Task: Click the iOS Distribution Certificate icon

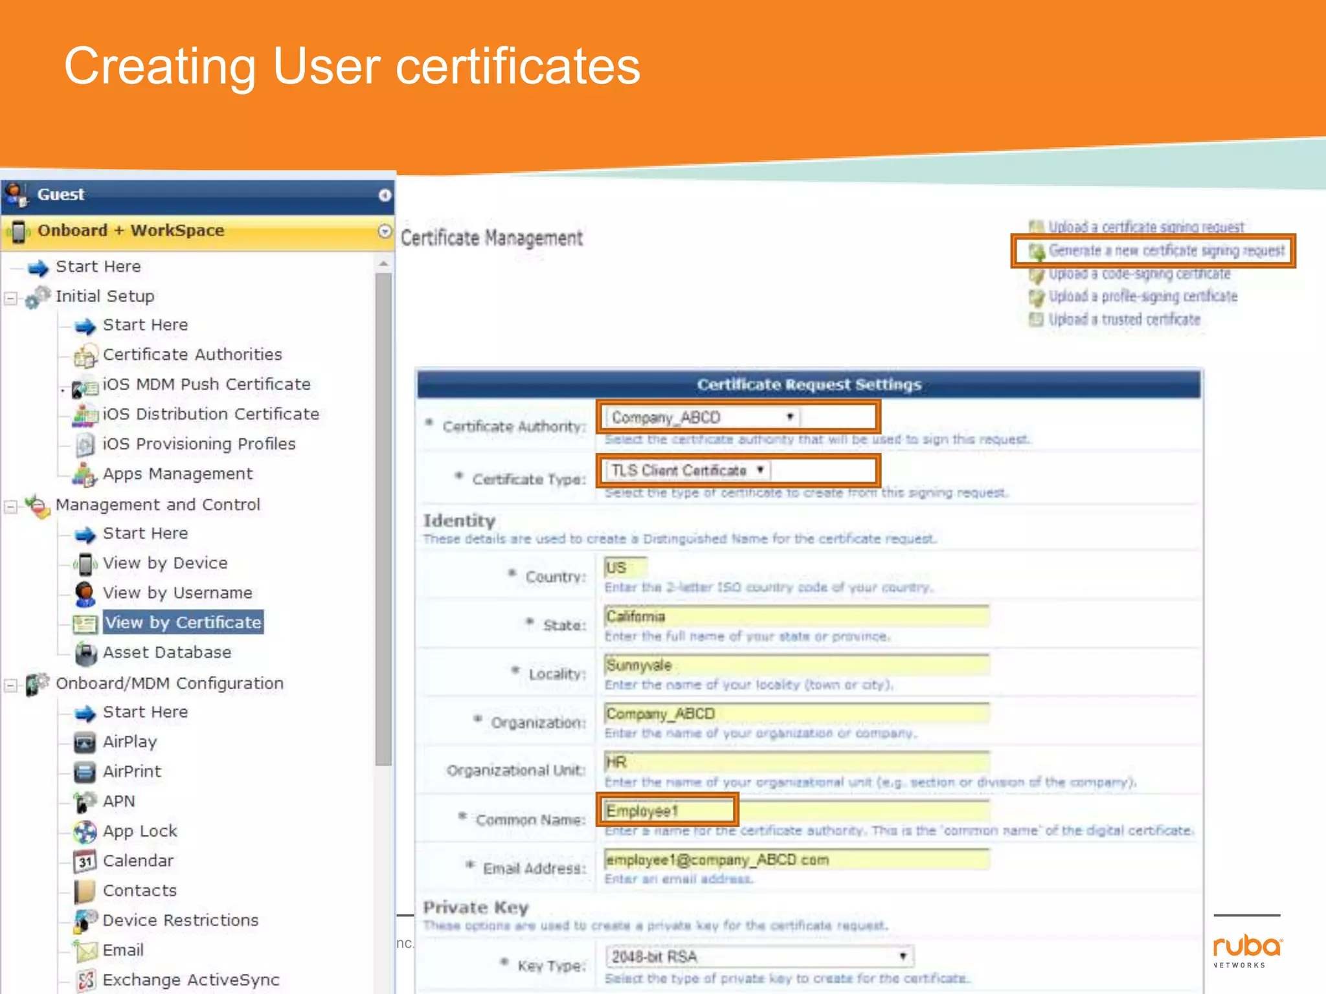Action: point(85,415)
